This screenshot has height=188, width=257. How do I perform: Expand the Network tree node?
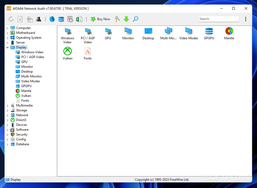(x=7, y=115)
